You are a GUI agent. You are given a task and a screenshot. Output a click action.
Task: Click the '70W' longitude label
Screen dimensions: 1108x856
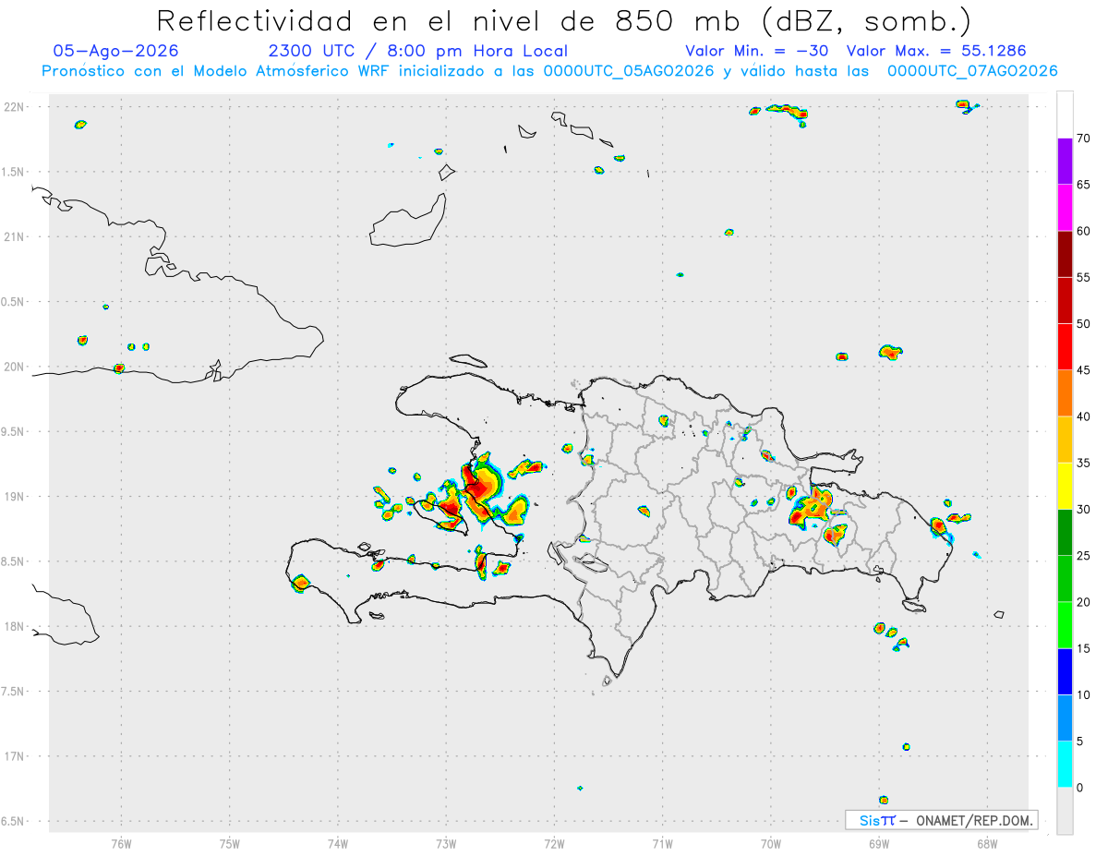click(771, 843)
